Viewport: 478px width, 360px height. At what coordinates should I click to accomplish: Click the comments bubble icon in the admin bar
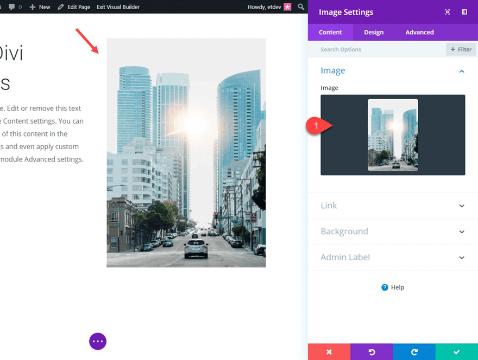13,7
